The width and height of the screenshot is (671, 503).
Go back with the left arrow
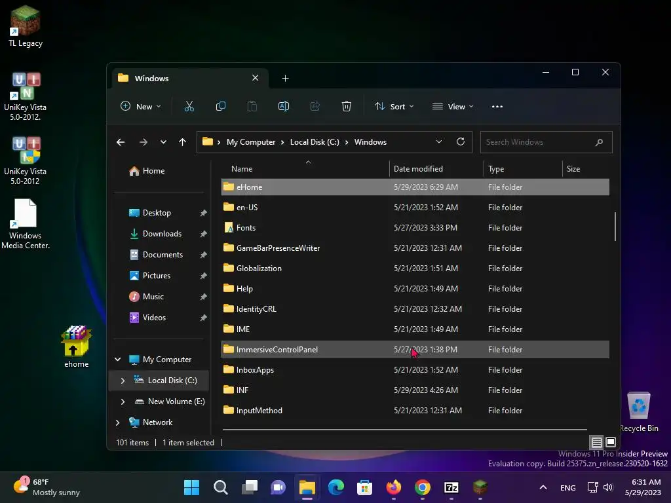point(121,142)
